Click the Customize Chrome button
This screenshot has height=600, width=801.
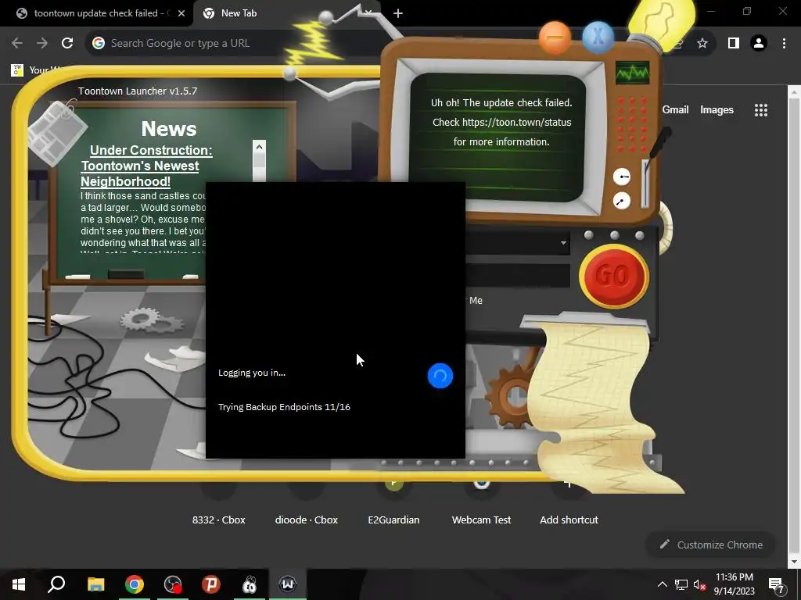coord(711,545)
